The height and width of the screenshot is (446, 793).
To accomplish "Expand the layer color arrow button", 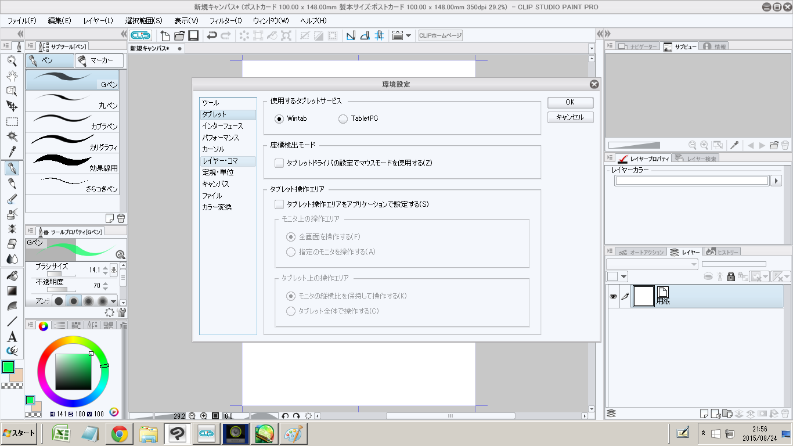I will coord(776,181).
